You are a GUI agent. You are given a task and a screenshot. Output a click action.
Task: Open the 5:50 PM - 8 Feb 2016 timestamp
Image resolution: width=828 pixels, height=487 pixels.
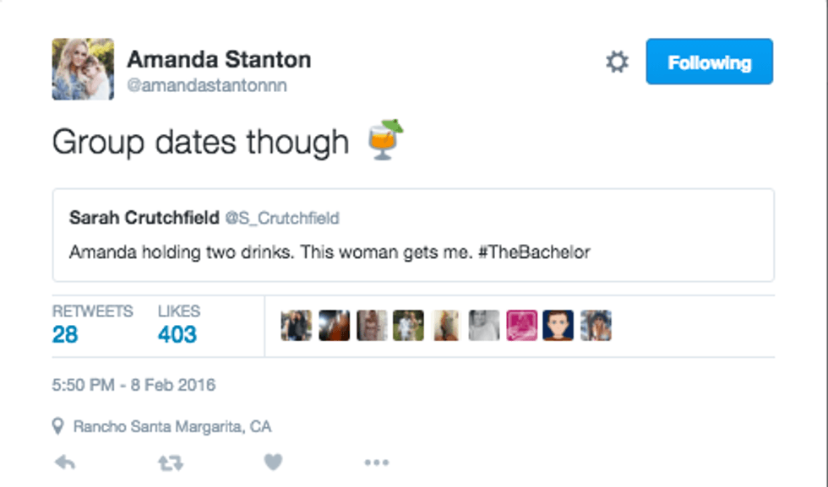pyautogui.click(x=133, y=385)
